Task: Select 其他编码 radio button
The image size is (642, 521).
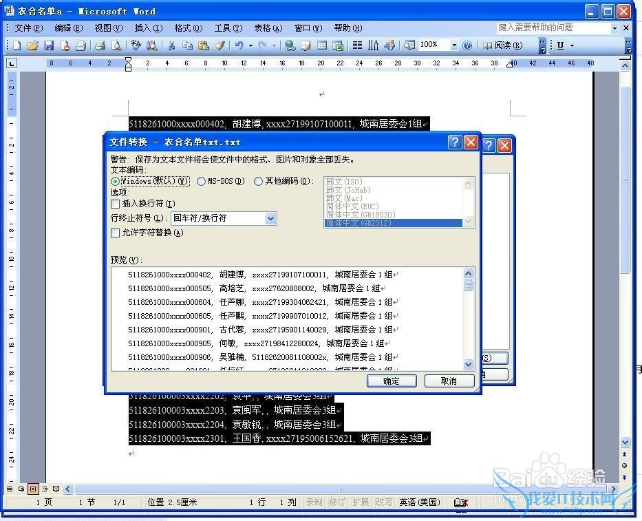Action: point(258,181)
